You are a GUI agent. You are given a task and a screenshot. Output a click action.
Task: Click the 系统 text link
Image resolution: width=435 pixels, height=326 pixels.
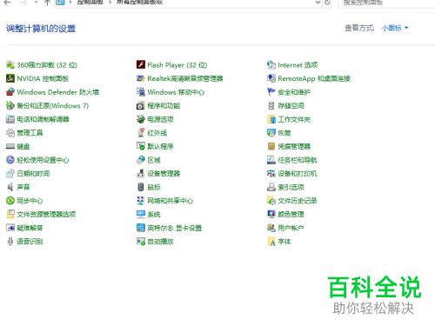pyautogui.click(x=154, y=215)
